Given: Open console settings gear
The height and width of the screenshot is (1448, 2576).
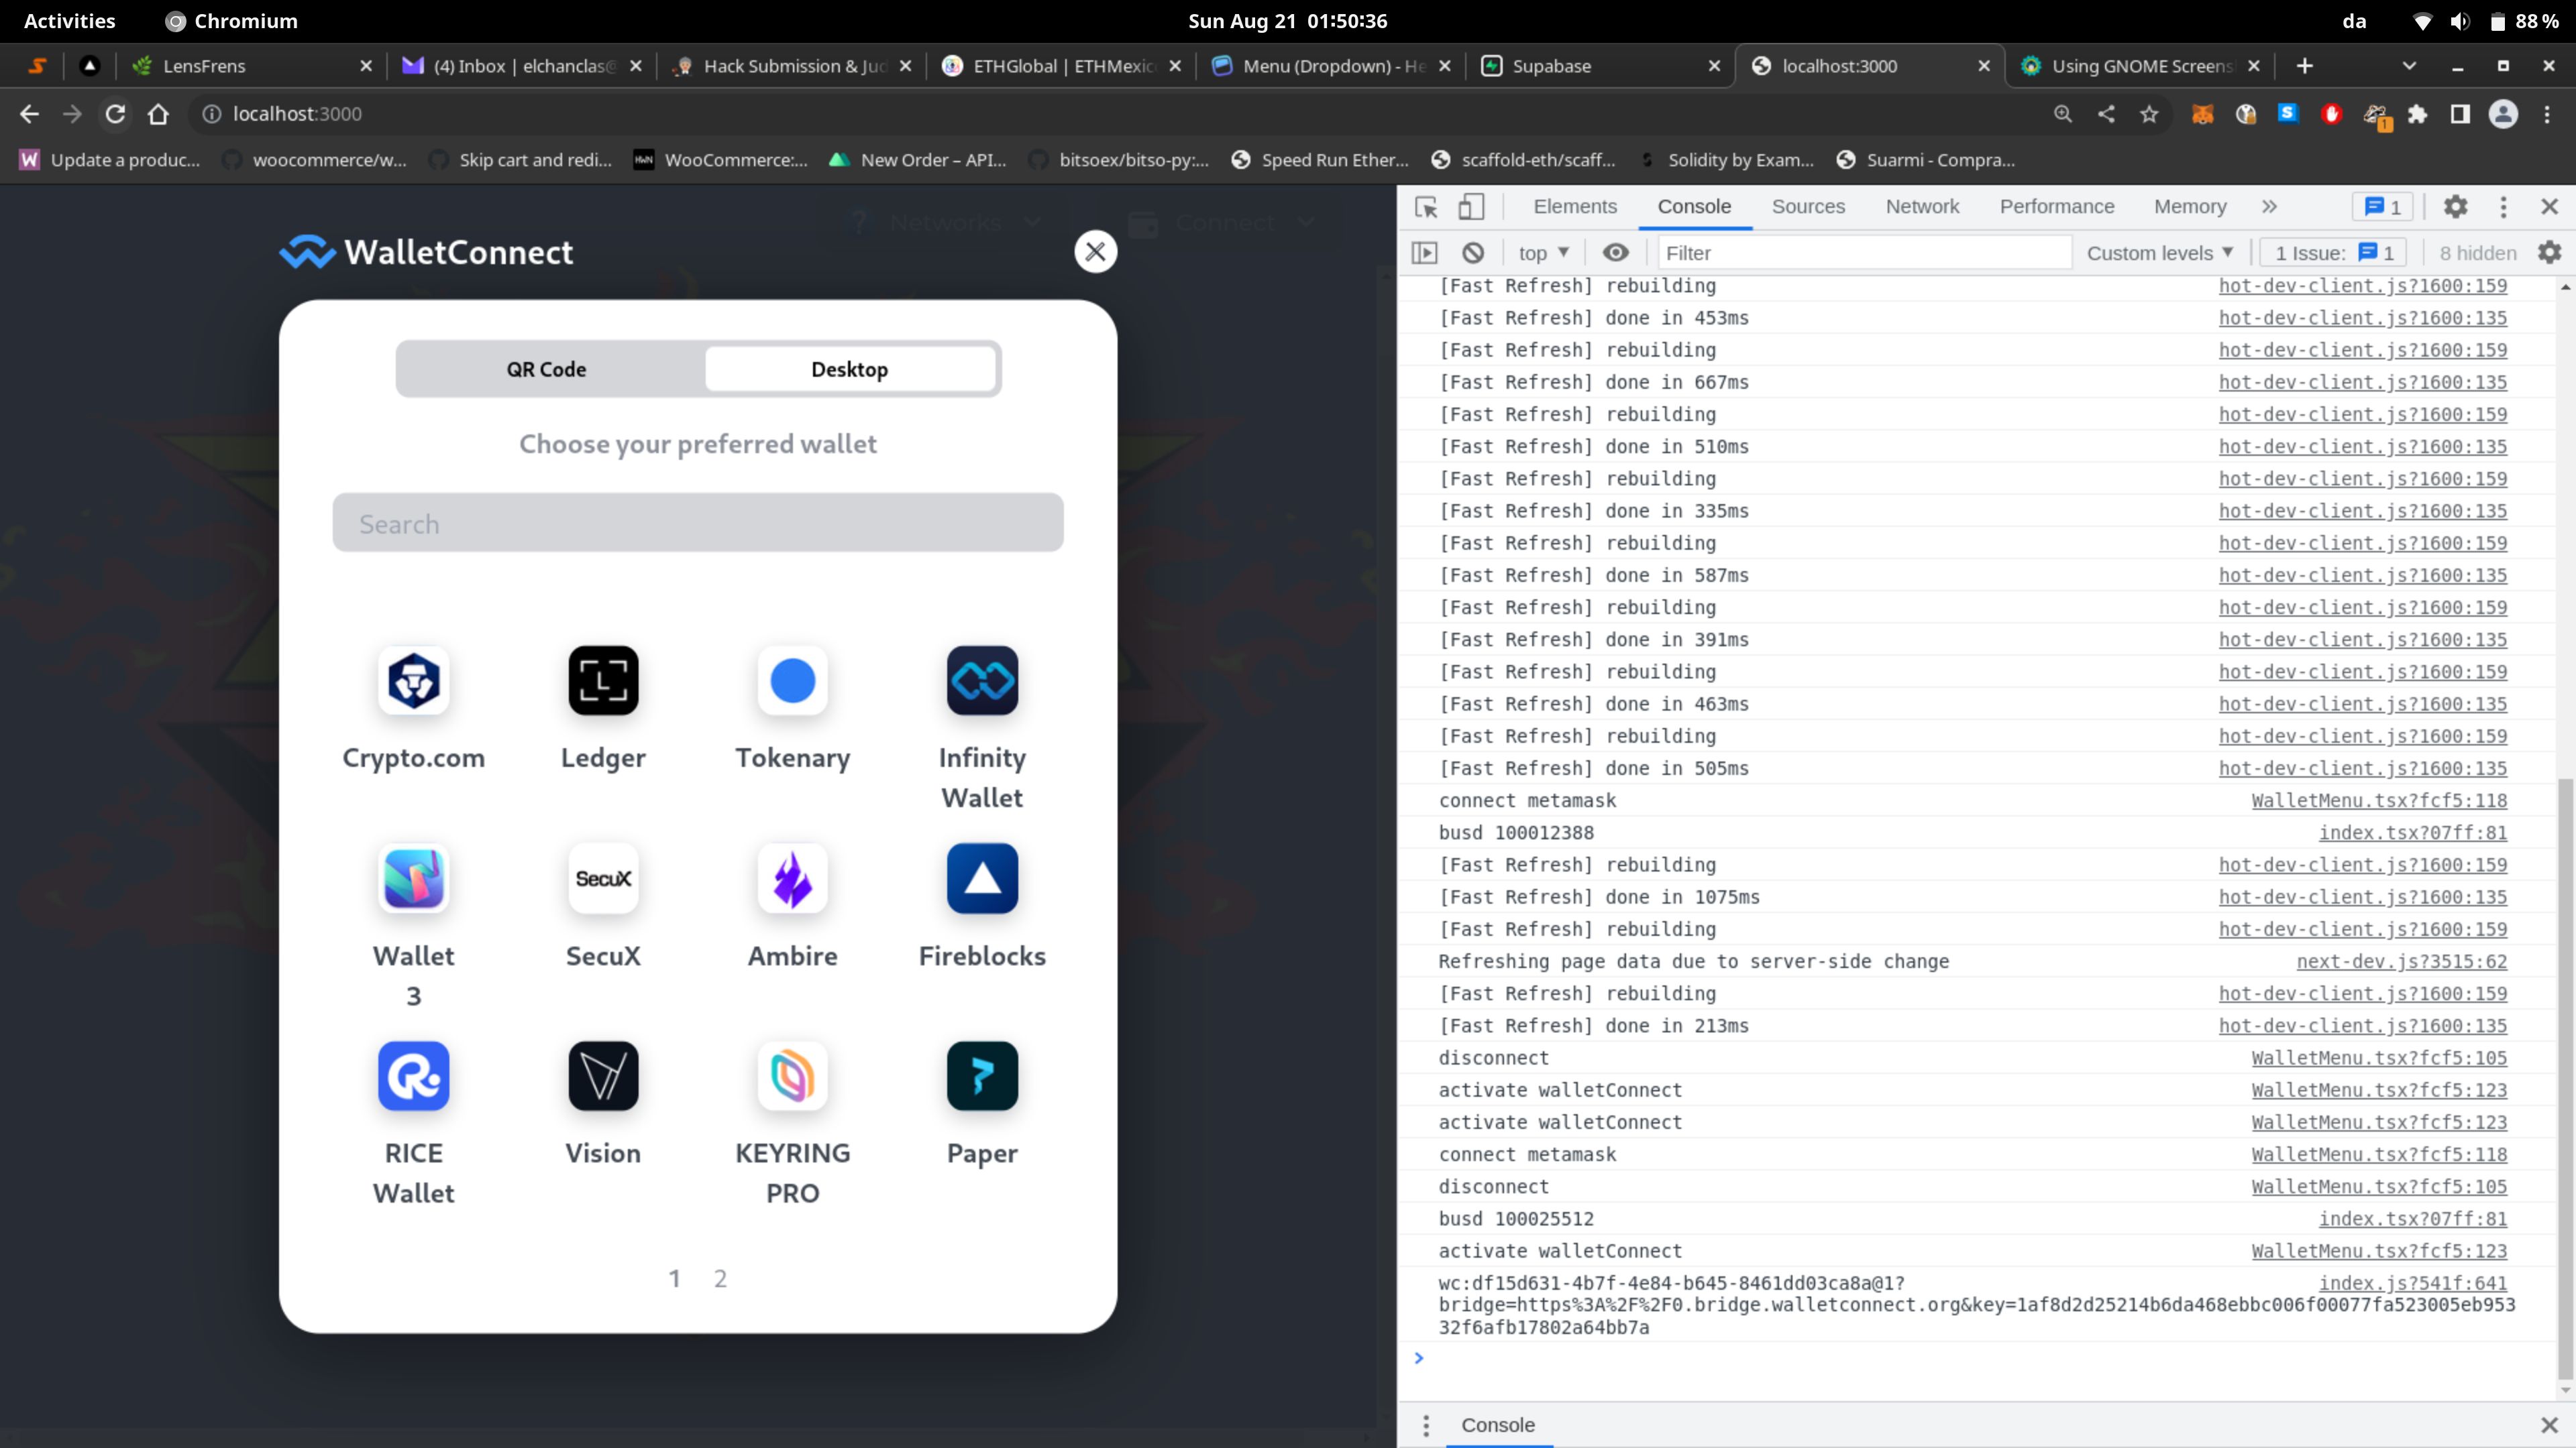Looking at the screenshot, I should pos(2549,253).
